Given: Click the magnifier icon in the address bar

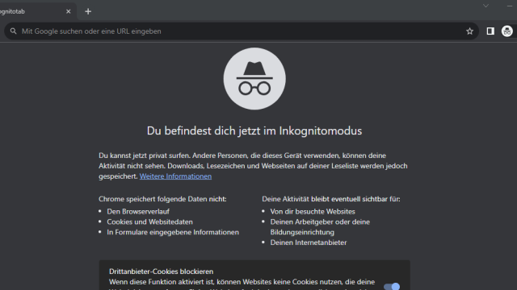Looking at the screenshot, I should click(x=13, y=31).
